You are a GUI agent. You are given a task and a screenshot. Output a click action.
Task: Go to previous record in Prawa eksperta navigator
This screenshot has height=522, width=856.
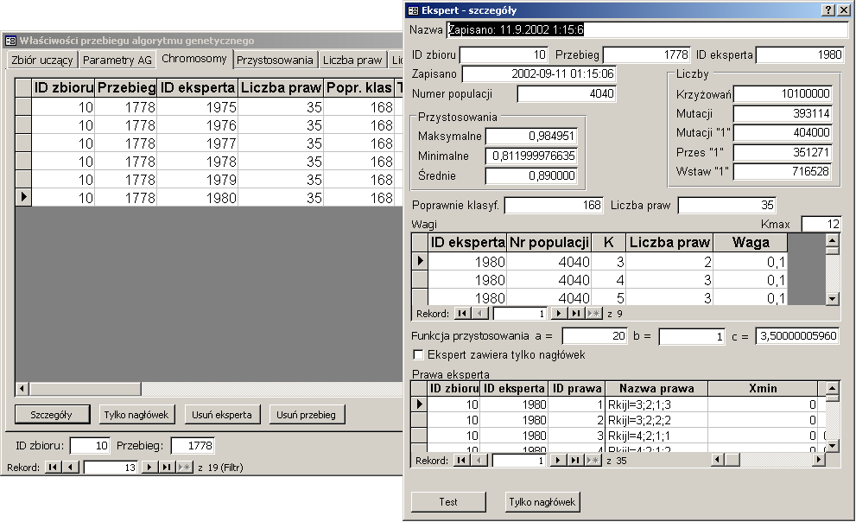tap(479, 461)
